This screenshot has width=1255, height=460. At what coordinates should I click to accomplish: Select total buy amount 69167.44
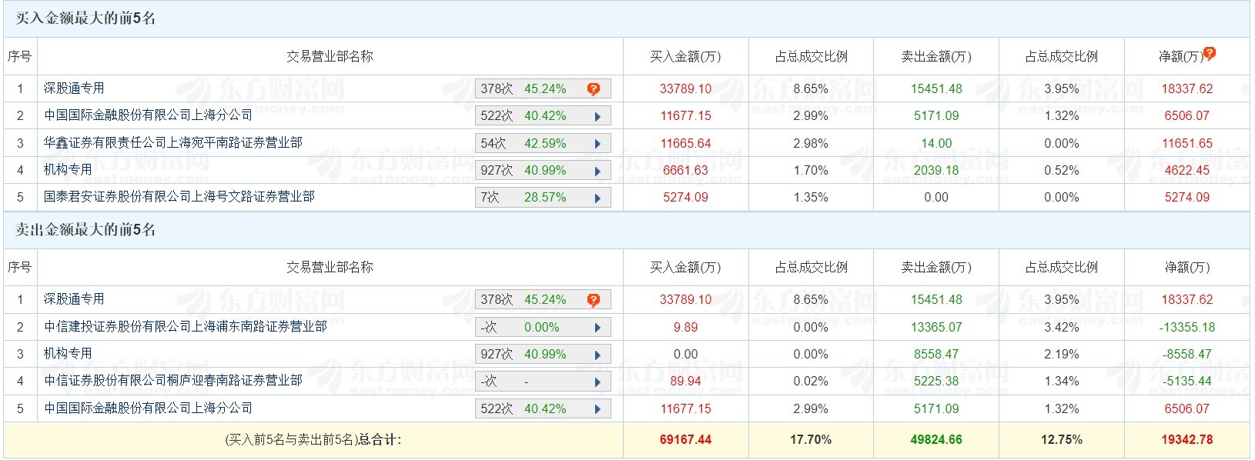click(x=685, y=440)
